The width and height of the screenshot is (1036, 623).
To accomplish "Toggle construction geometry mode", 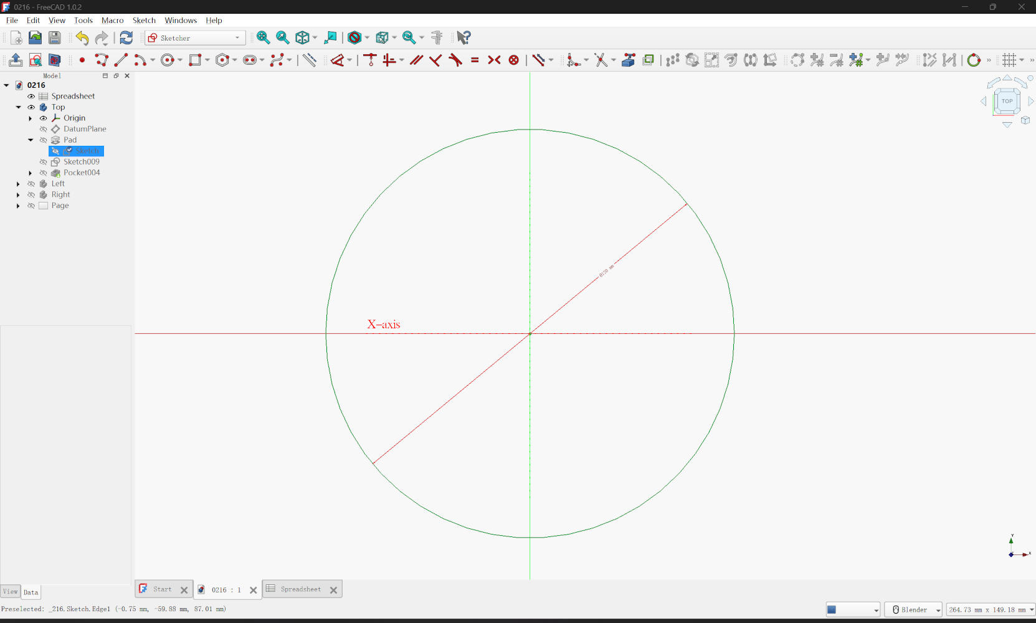I will point(310,60).
